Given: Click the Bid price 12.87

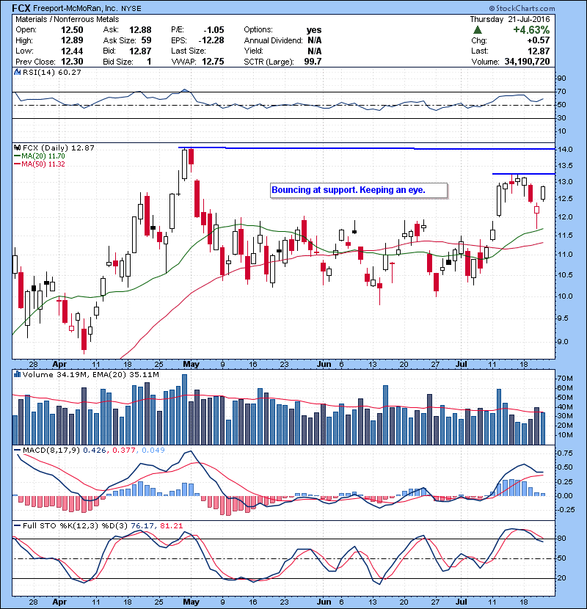Looking at the screenshot, I should click(140, 51).
